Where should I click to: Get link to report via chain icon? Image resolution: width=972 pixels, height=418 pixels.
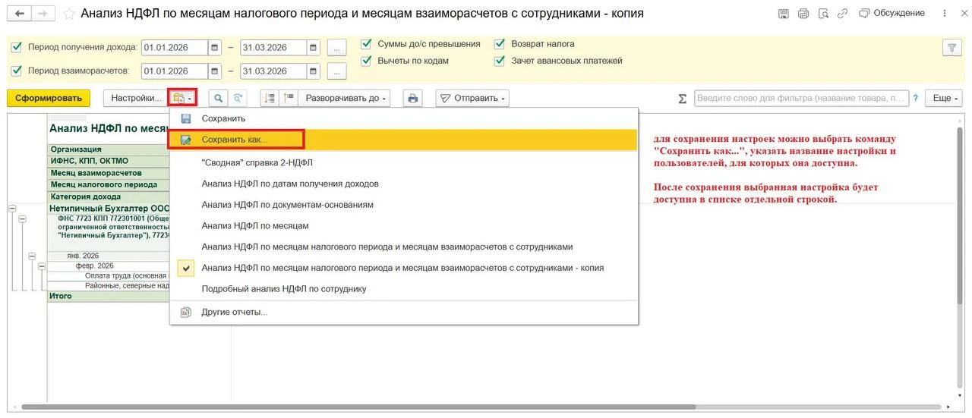(842, 14)
